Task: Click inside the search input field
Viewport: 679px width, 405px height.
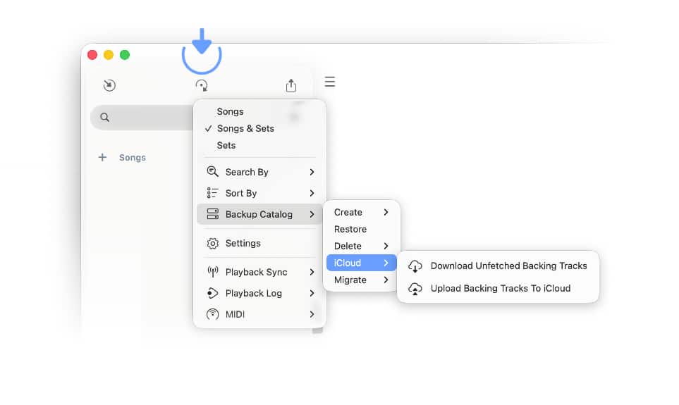Action: (x=142, y=117)
